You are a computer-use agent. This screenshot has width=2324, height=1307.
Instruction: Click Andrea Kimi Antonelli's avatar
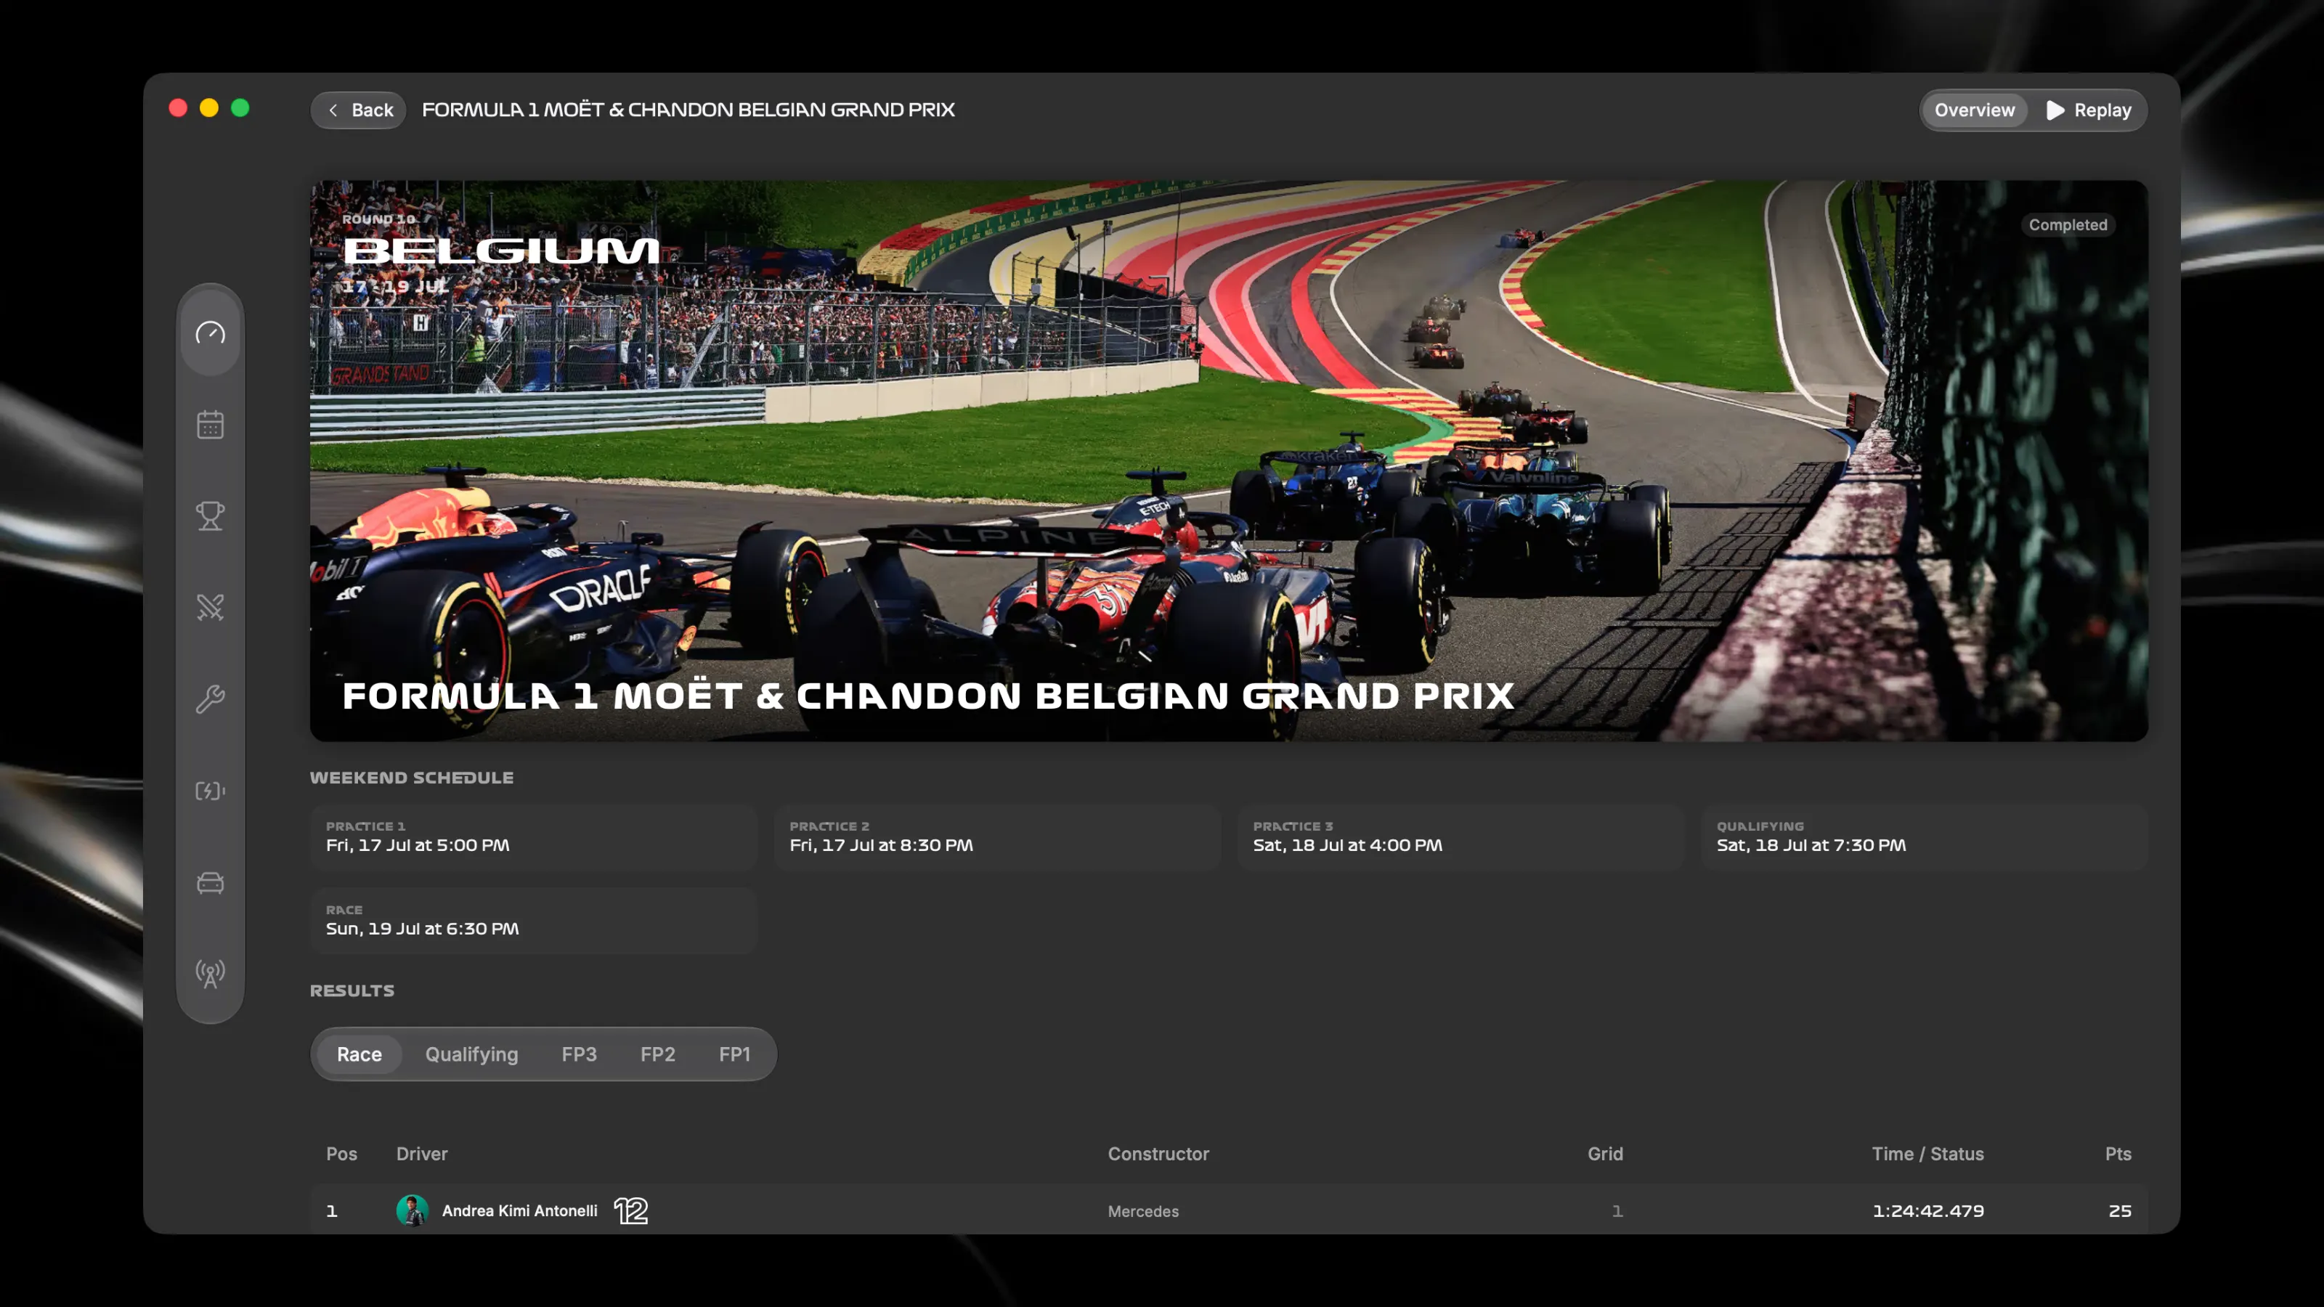click(x=413, y=1210)
